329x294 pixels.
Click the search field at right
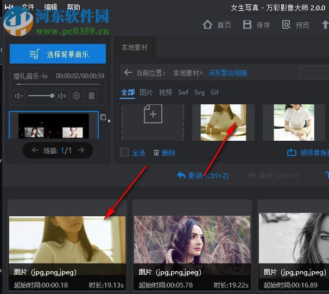click(315, 72)
